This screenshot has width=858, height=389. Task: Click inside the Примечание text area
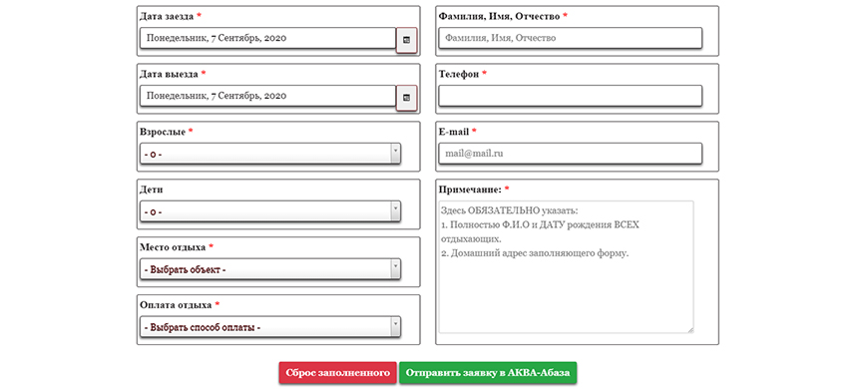coord(567,267)
